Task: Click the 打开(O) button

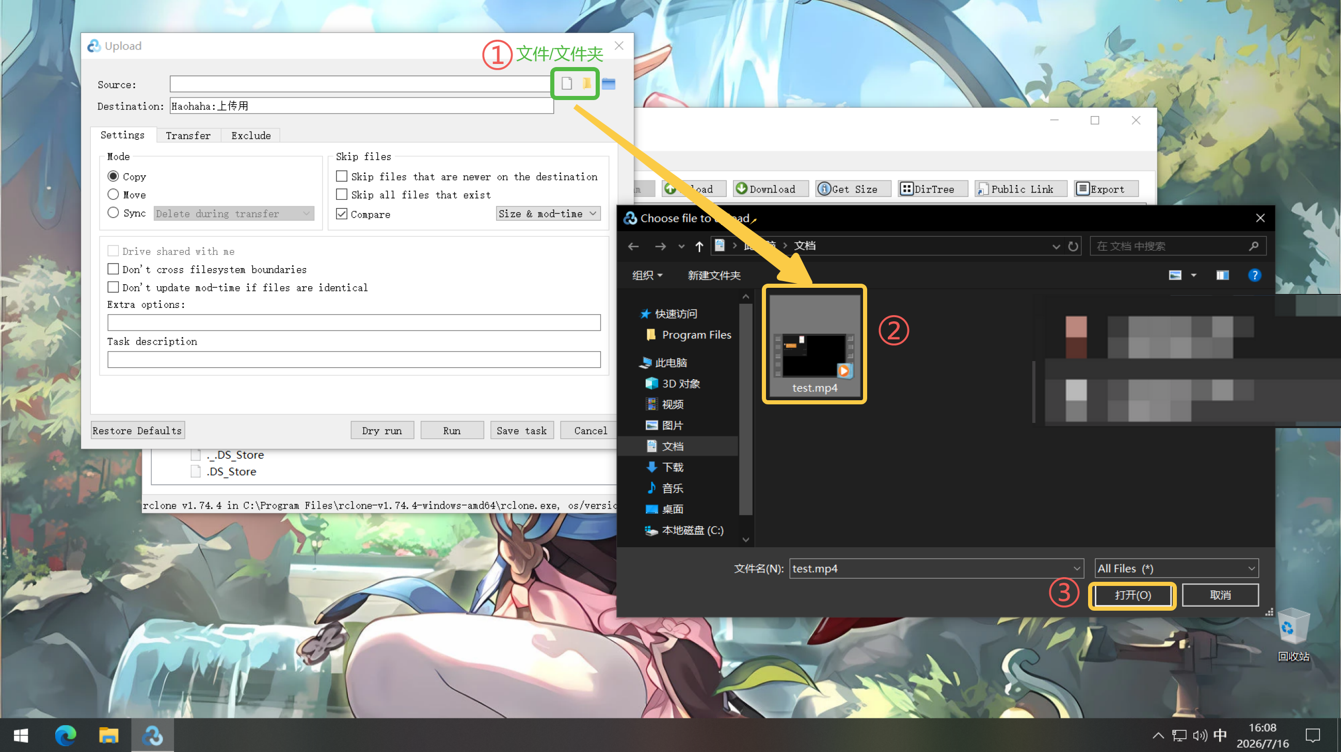Action: (1132, 595)
